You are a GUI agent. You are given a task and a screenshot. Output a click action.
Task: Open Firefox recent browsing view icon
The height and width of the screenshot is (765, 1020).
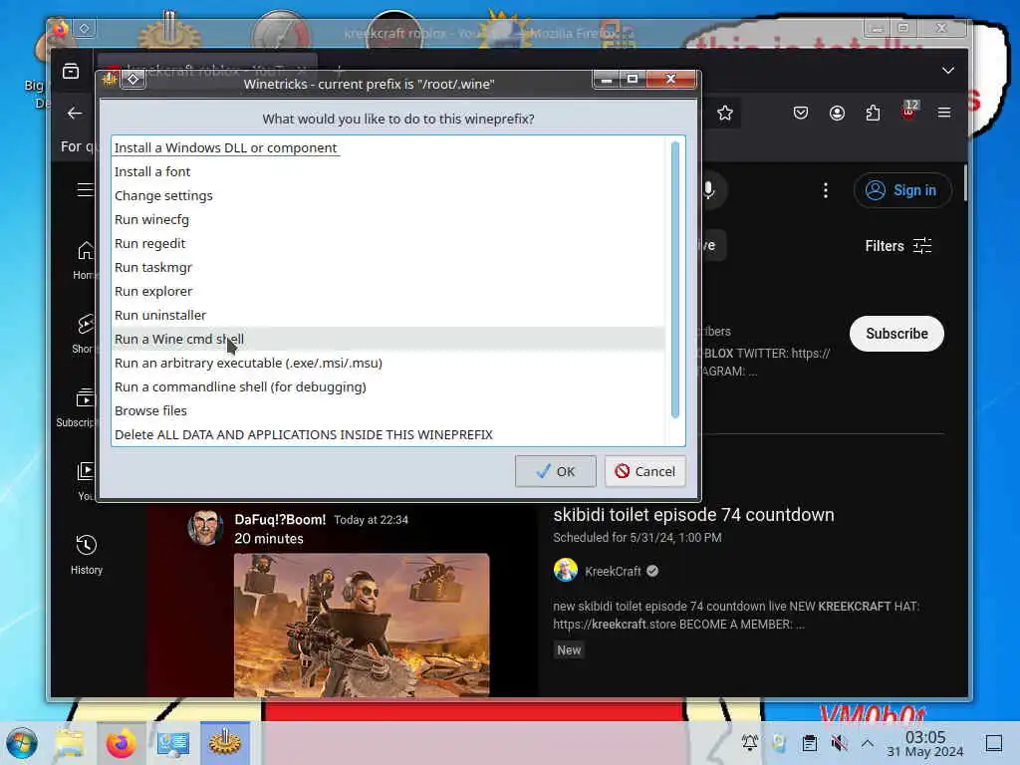tap(71, 71)
